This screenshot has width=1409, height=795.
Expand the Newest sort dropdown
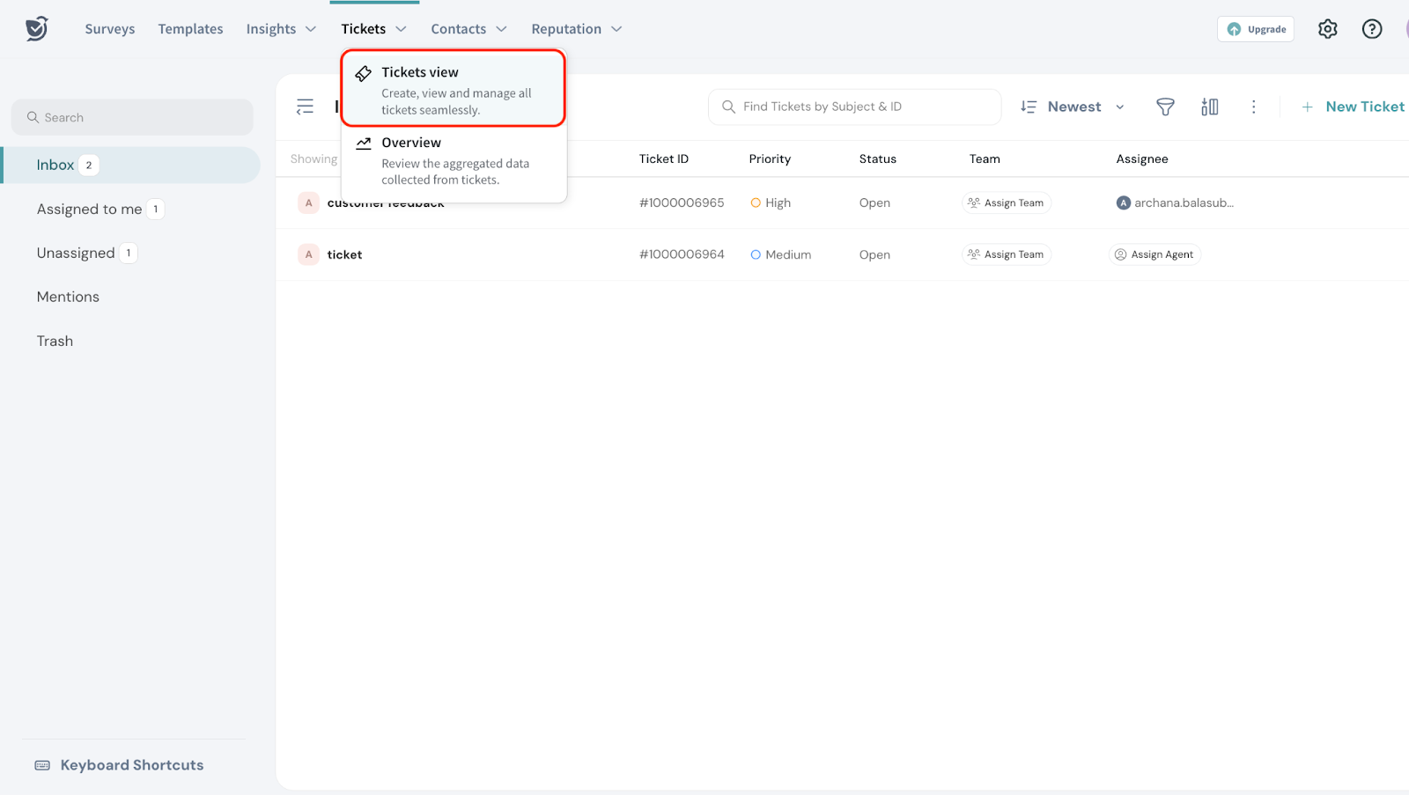click(x=1073, y=107)
